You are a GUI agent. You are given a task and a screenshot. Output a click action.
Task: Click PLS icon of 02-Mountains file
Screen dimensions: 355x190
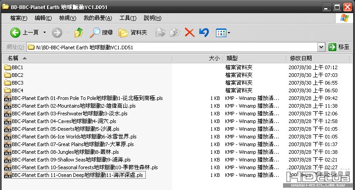(8, 106)
